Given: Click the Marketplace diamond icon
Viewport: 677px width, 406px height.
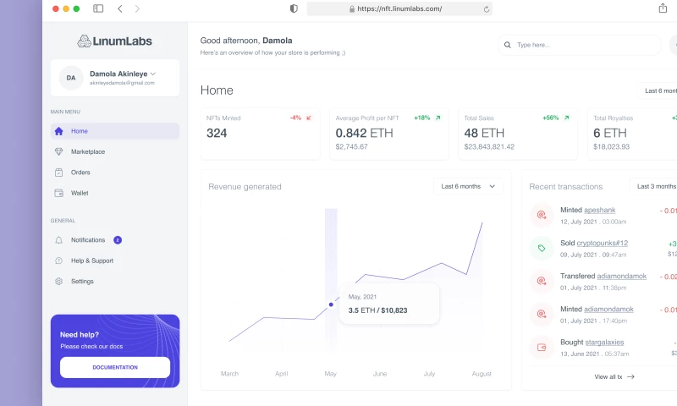Looking at the screenshot, I should click(58, 152).
